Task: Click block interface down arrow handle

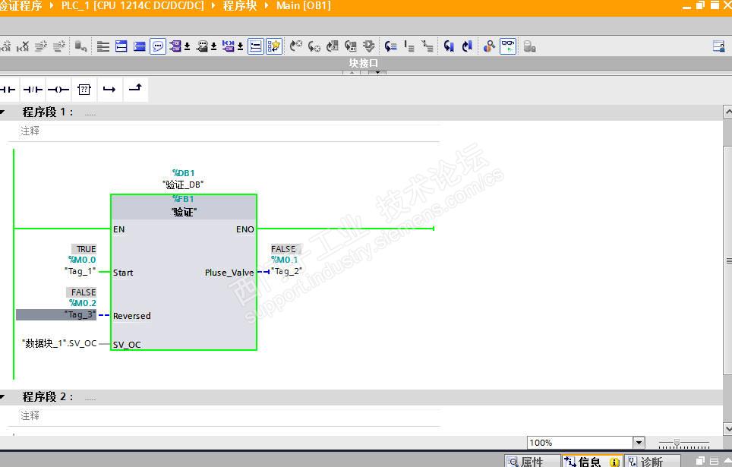Action: pos(377,72)
